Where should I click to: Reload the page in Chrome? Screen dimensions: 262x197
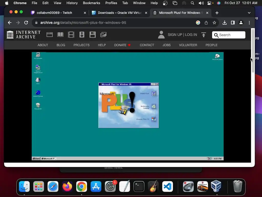(26, 23)
